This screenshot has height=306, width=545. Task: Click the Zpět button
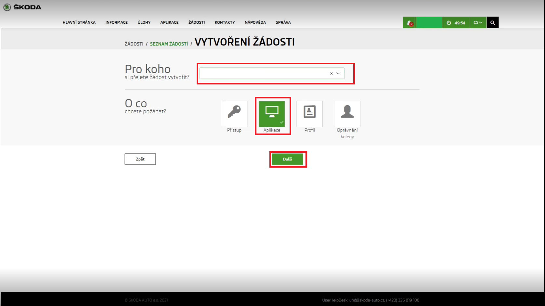tap(140, 159)
